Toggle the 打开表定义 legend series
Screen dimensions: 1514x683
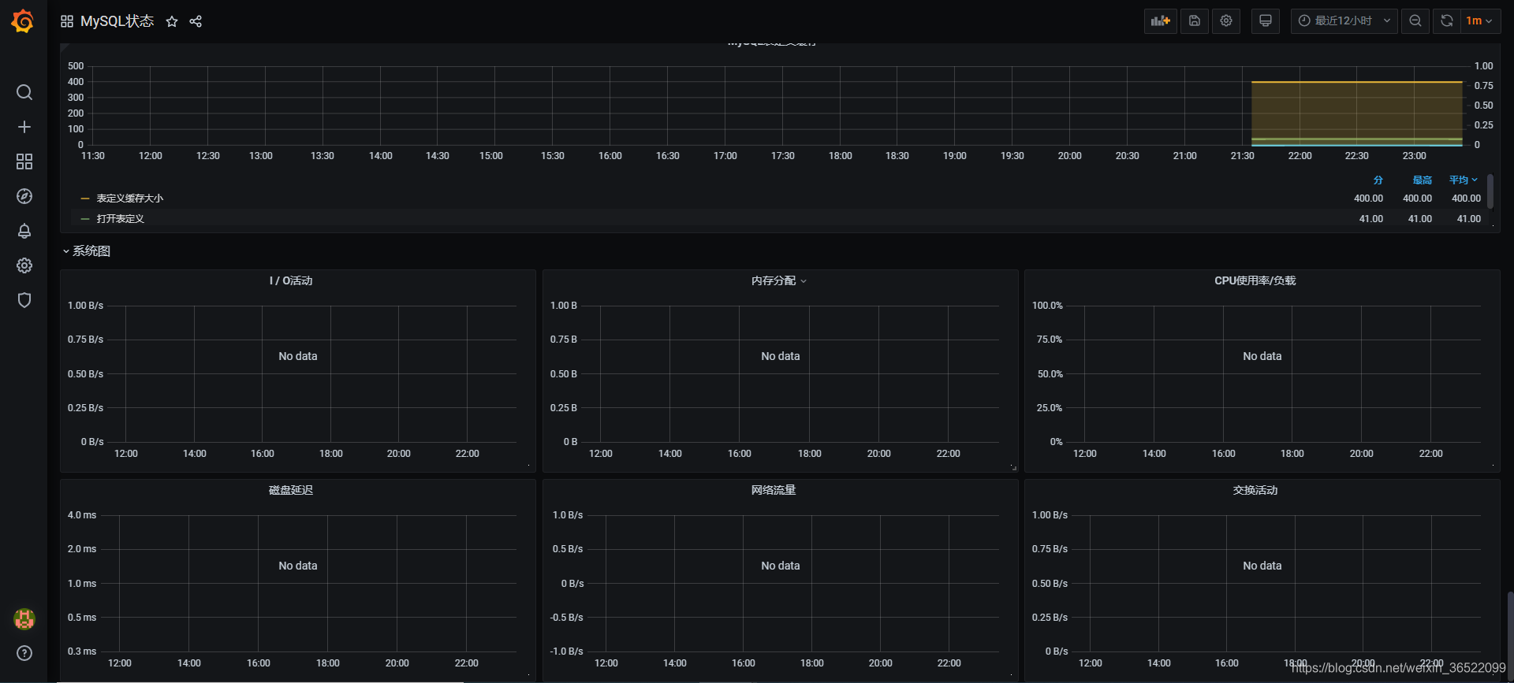[x=121, y=219]
